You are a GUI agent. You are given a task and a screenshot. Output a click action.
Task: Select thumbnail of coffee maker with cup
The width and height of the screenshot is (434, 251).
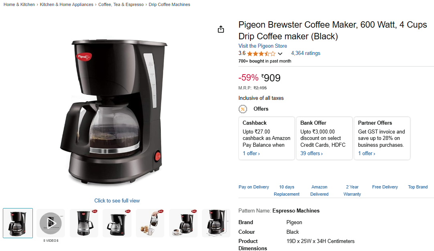[x=183, y=223]
